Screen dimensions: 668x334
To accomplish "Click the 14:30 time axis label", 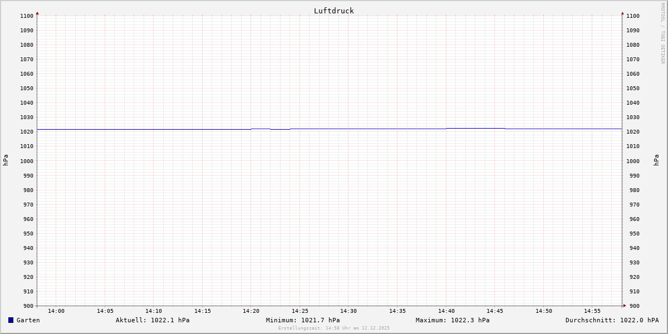I will [348, 311].
